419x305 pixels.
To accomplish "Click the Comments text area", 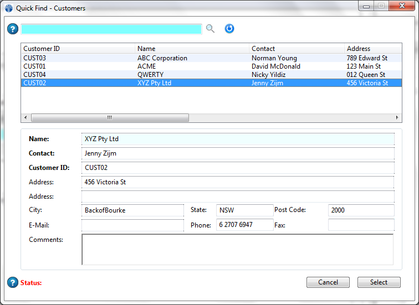I will (237, 249).
